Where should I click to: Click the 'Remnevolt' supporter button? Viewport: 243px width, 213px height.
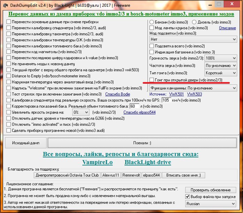pyautogui.click(x=131, y=175)
